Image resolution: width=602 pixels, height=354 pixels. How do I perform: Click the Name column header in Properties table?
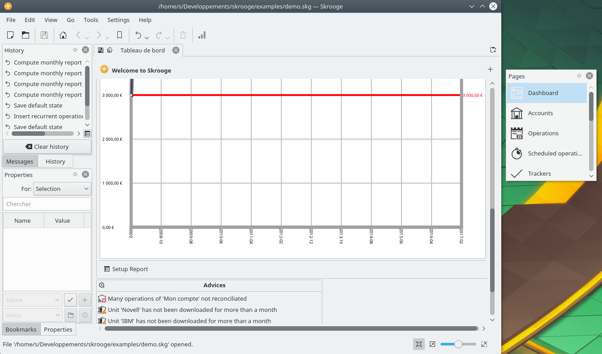pyautogui.click(x=24, y=220)
